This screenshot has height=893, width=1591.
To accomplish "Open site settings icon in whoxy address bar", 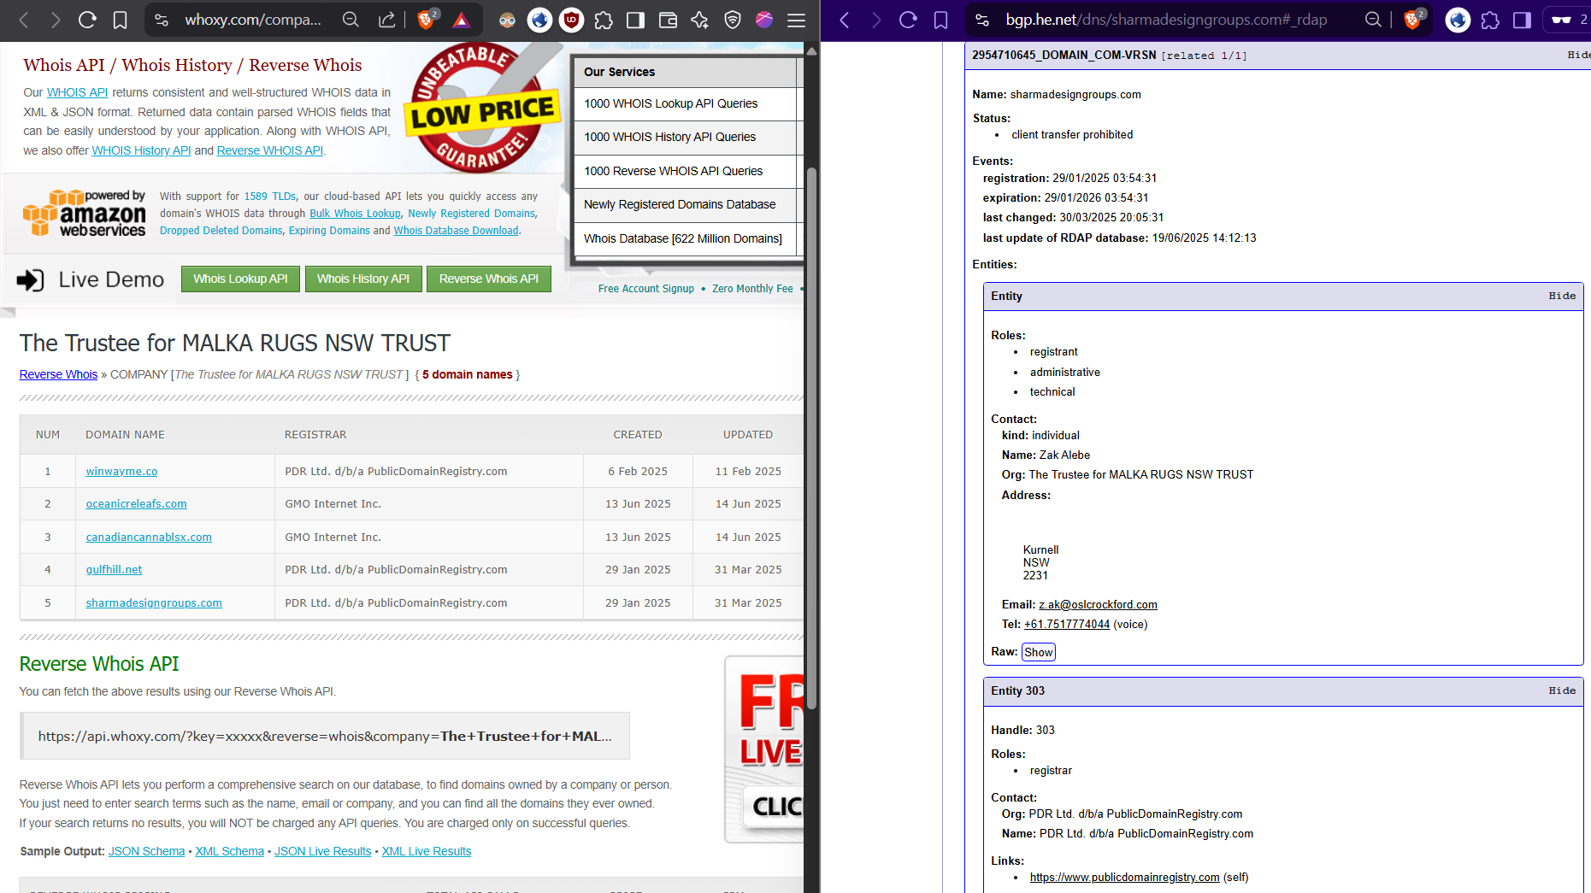I will coord(162,20).
